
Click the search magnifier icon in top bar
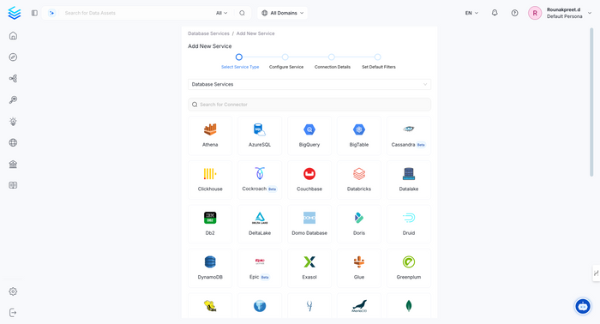(243, 13)
